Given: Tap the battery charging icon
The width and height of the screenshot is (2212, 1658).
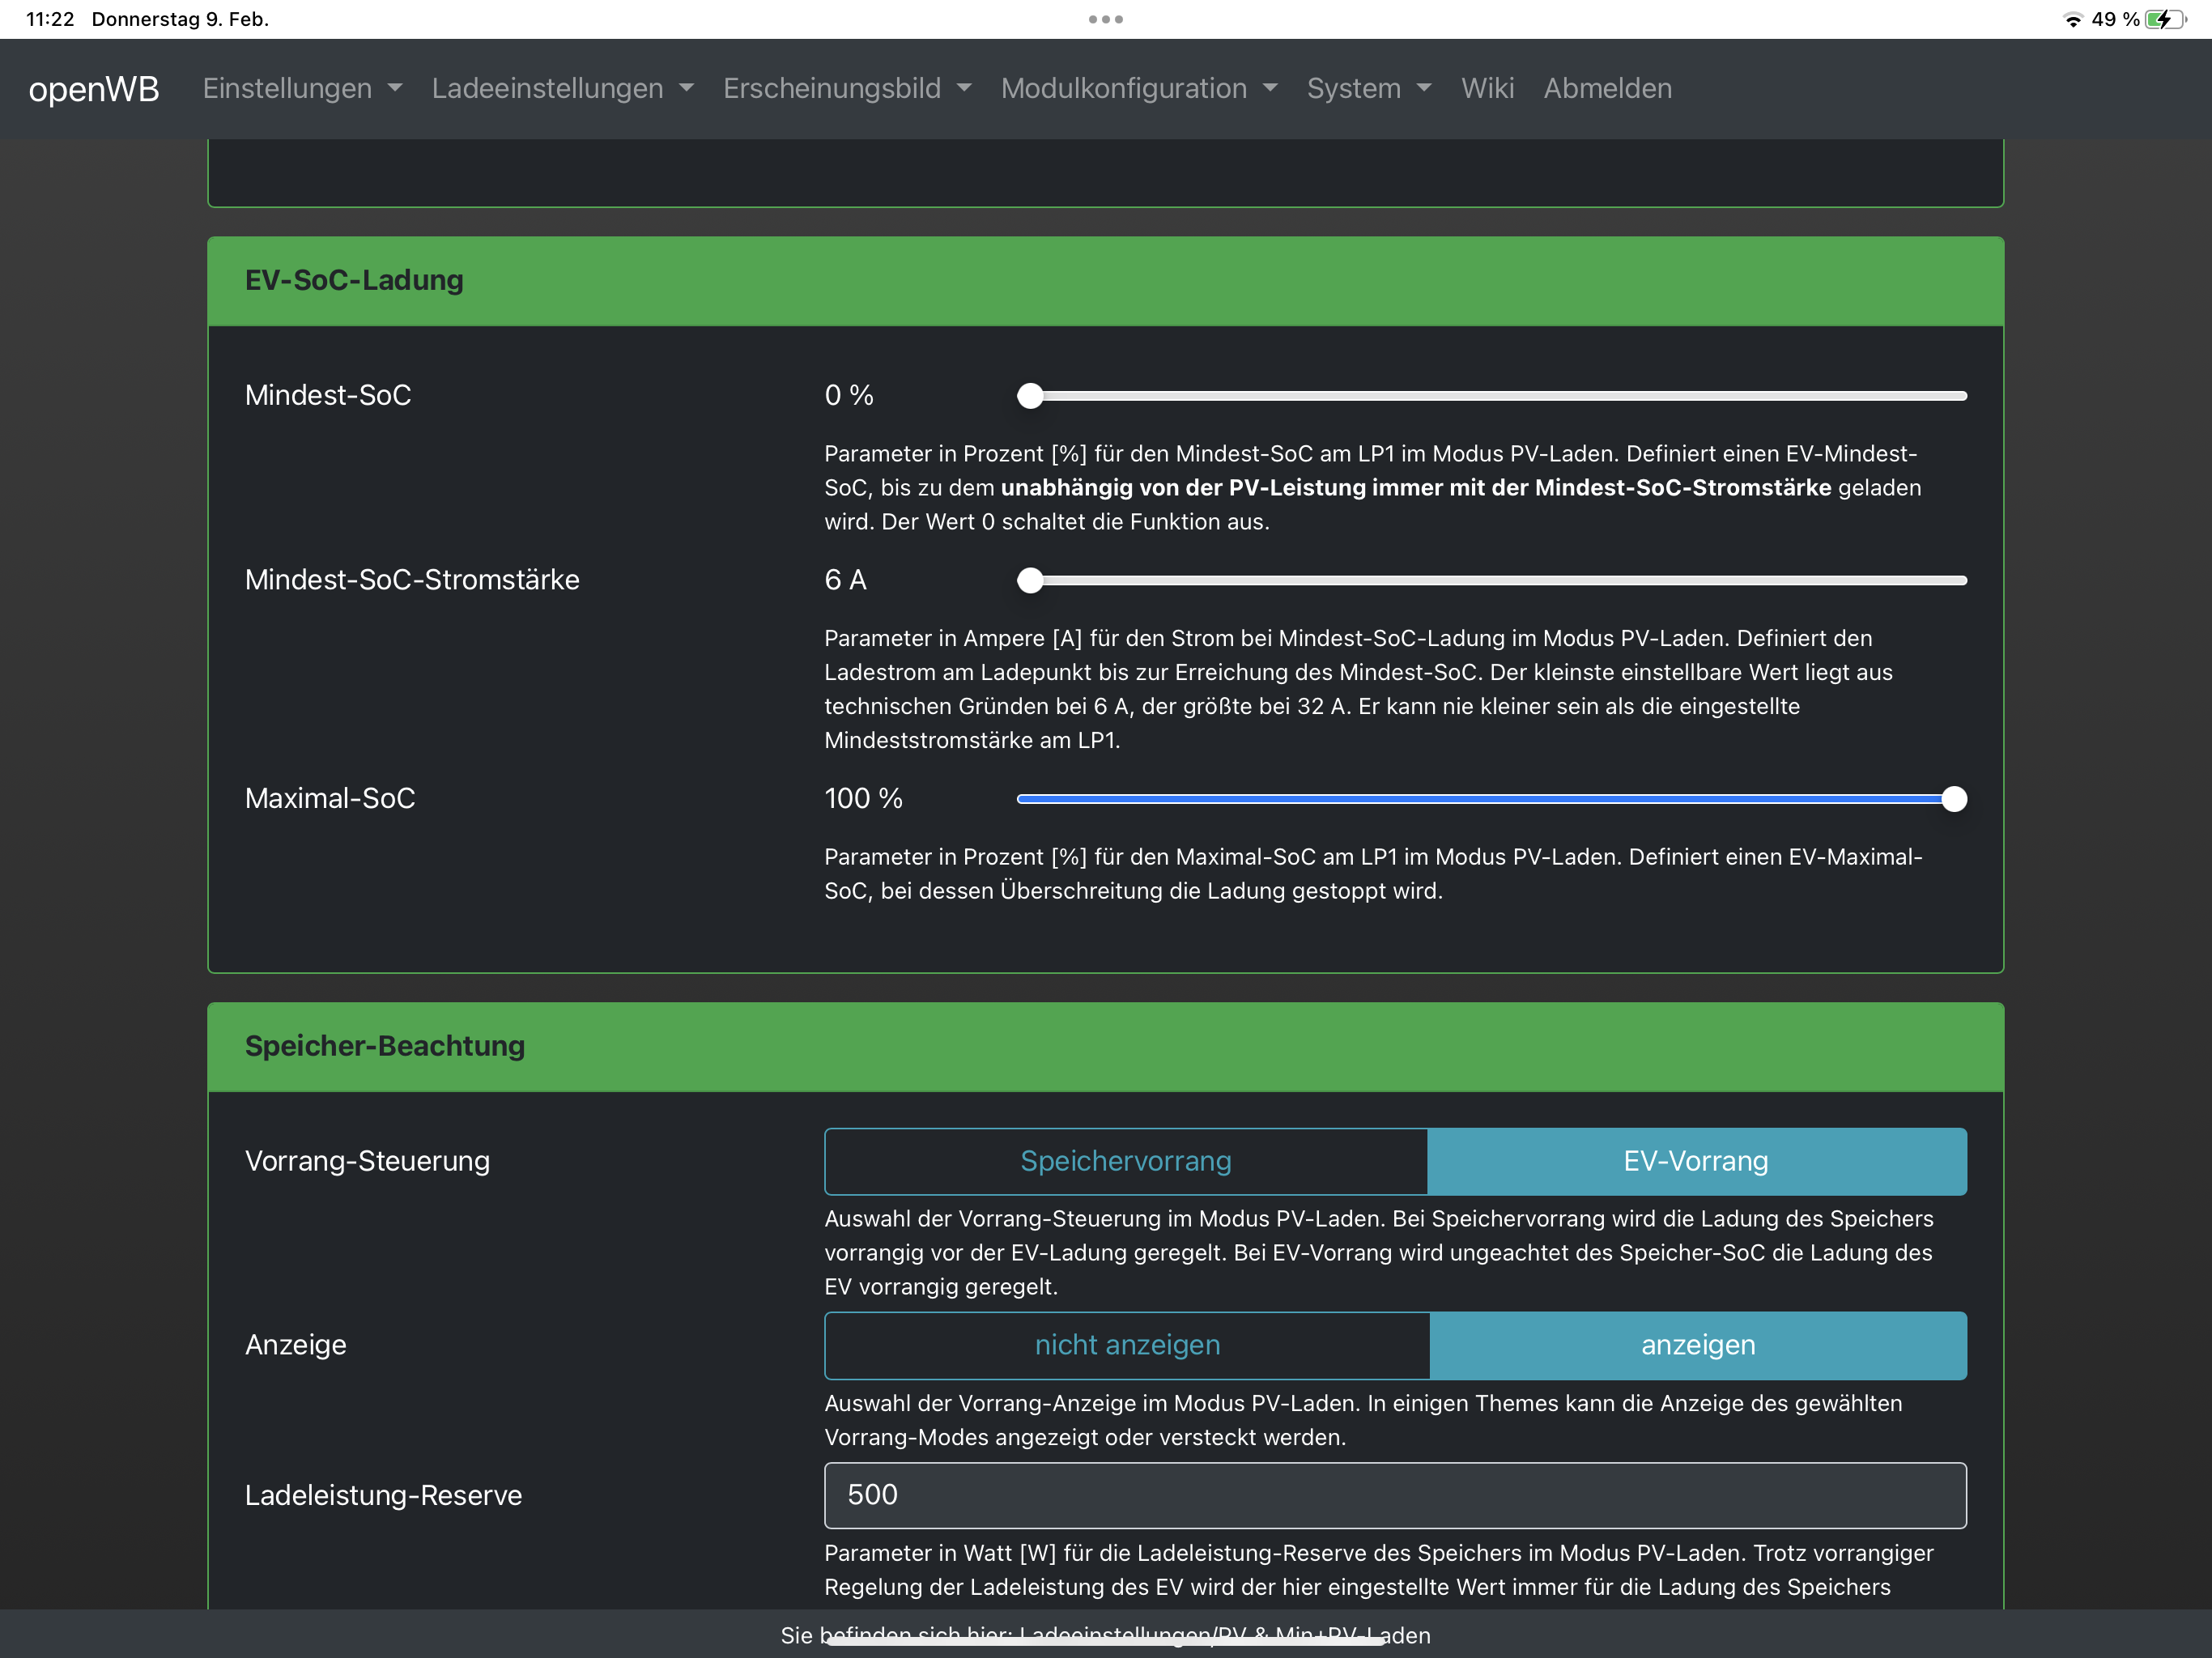Looking at the screenshot, I should point(2164,20).
